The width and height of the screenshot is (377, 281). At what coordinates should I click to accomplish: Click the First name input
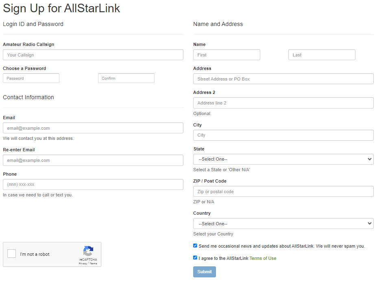click(227, 54)
